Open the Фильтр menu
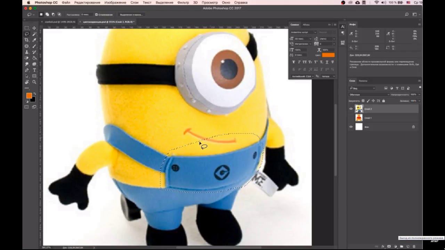Screen dimensions: 445x250 point(183,2)
